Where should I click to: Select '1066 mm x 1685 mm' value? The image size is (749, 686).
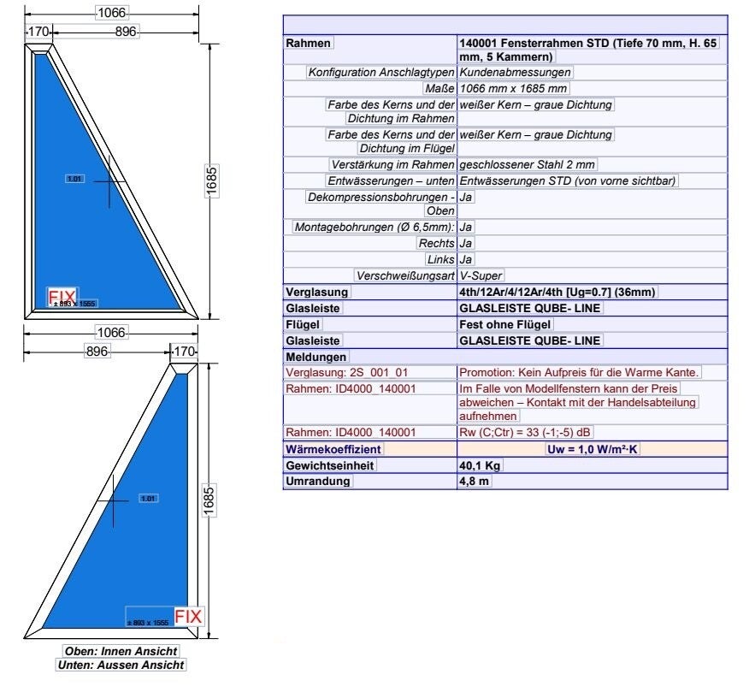coord(514,88)
